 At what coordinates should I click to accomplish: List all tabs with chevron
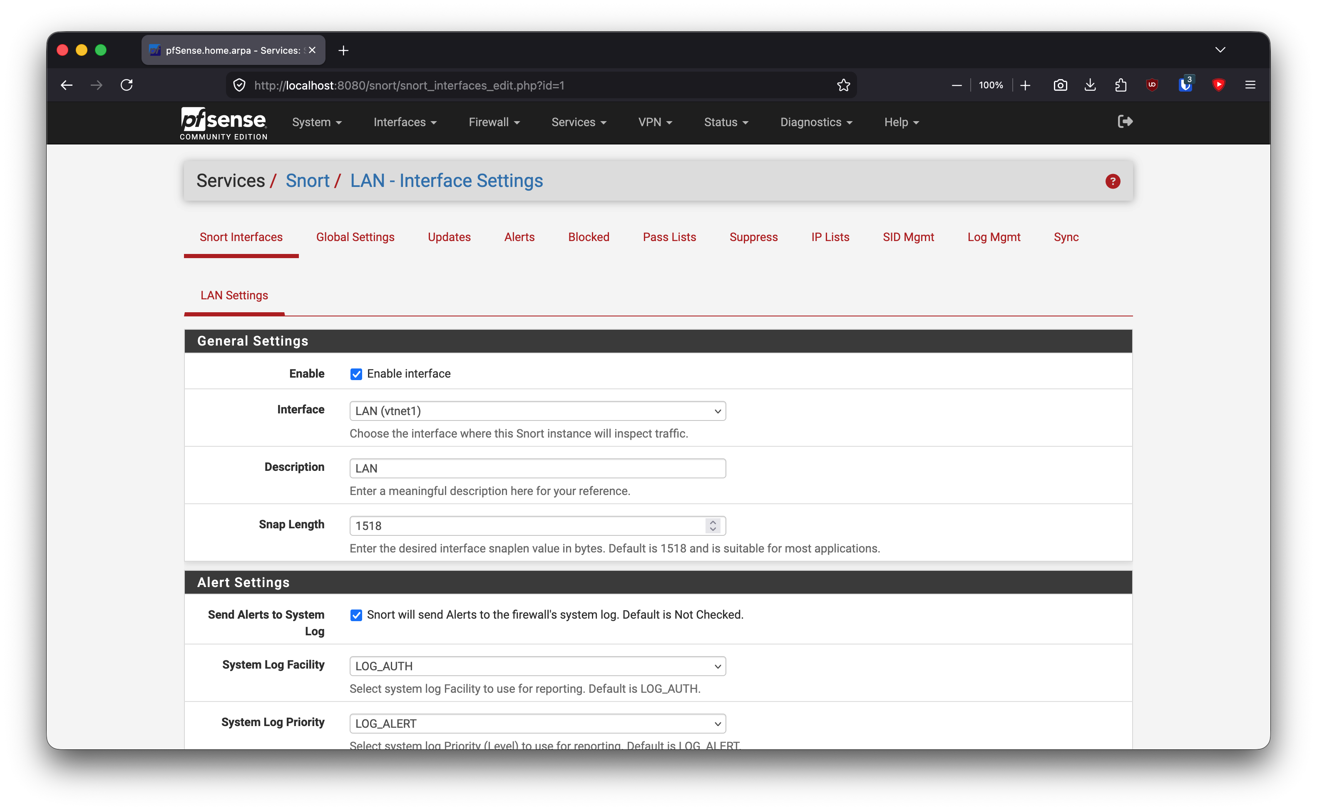coord(1220,50)
